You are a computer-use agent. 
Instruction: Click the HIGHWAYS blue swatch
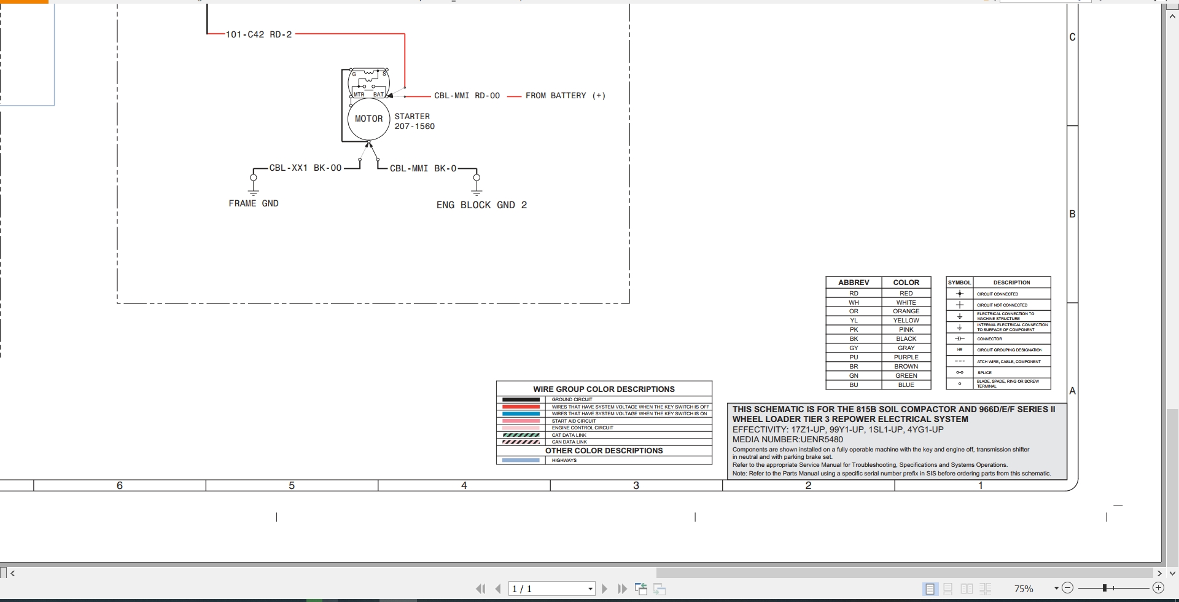[521, 460]
